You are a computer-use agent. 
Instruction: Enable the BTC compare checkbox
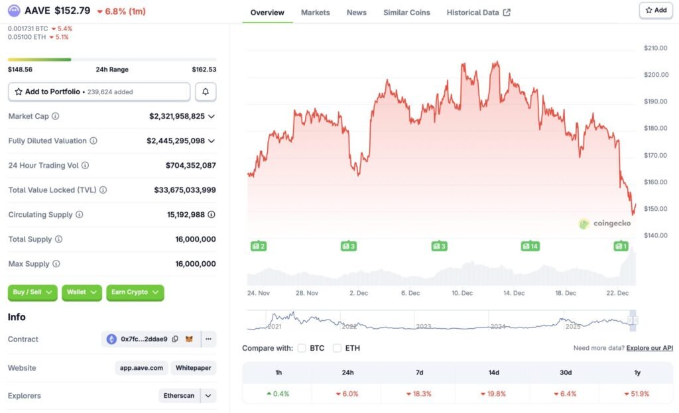click(x=302, y=348)
